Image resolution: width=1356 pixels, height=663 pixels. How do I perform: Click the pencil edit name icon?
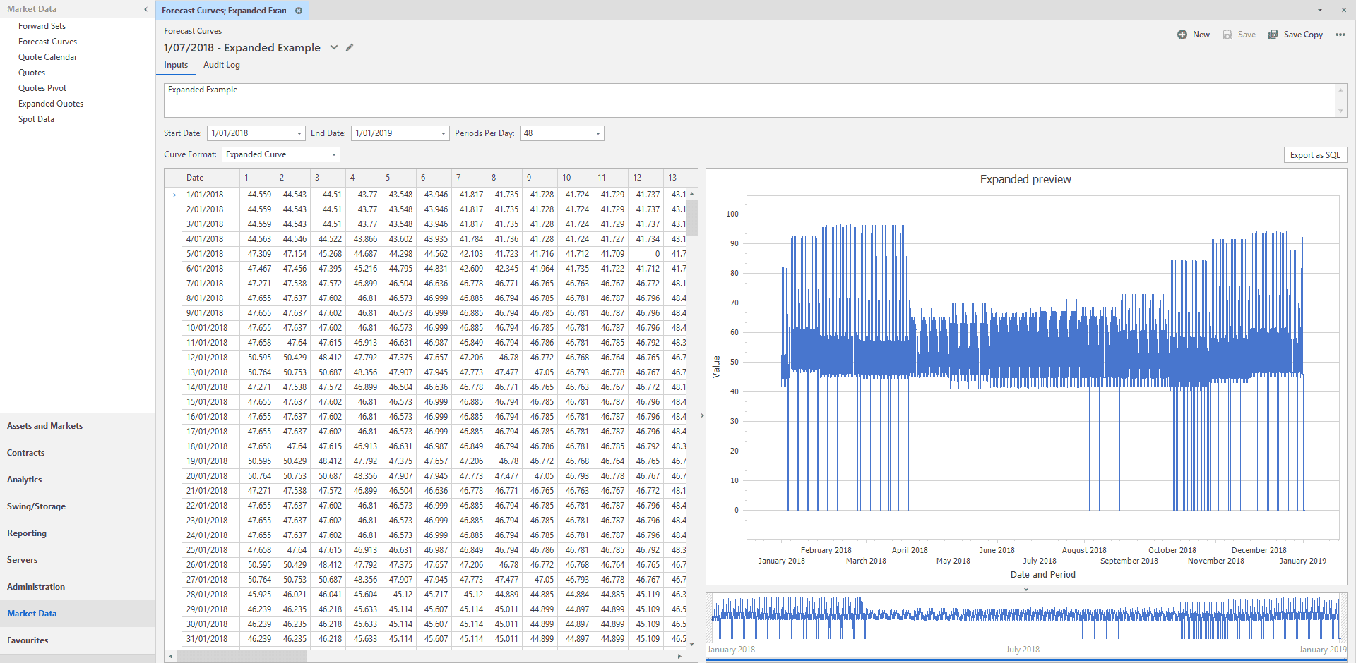pos(350,47)
